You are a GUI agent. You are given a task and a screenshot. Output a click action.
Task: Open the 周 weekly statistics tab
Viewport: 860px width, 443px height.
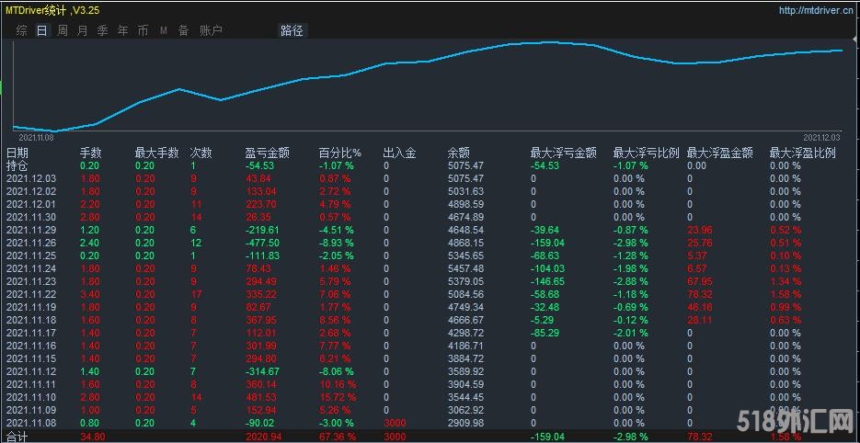pyautogui.click(x=63, y=30)
